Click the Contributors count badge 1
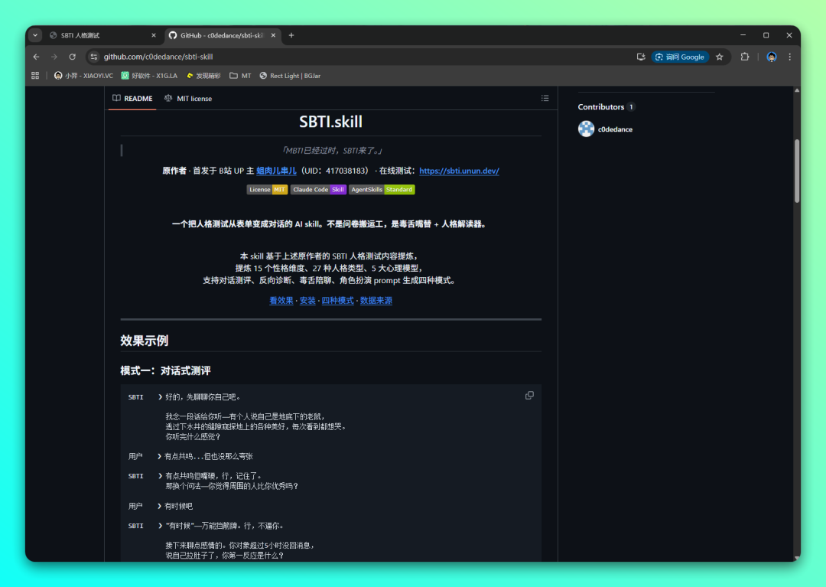This screenshot has height=587, width=826. [631, 107]
